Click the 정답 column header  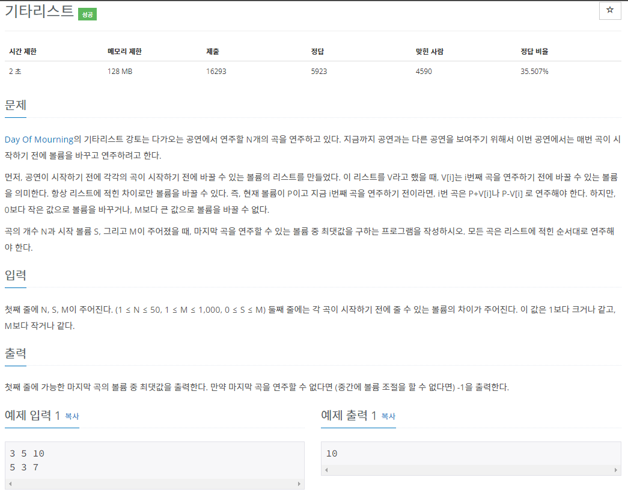tap(317, 51)
